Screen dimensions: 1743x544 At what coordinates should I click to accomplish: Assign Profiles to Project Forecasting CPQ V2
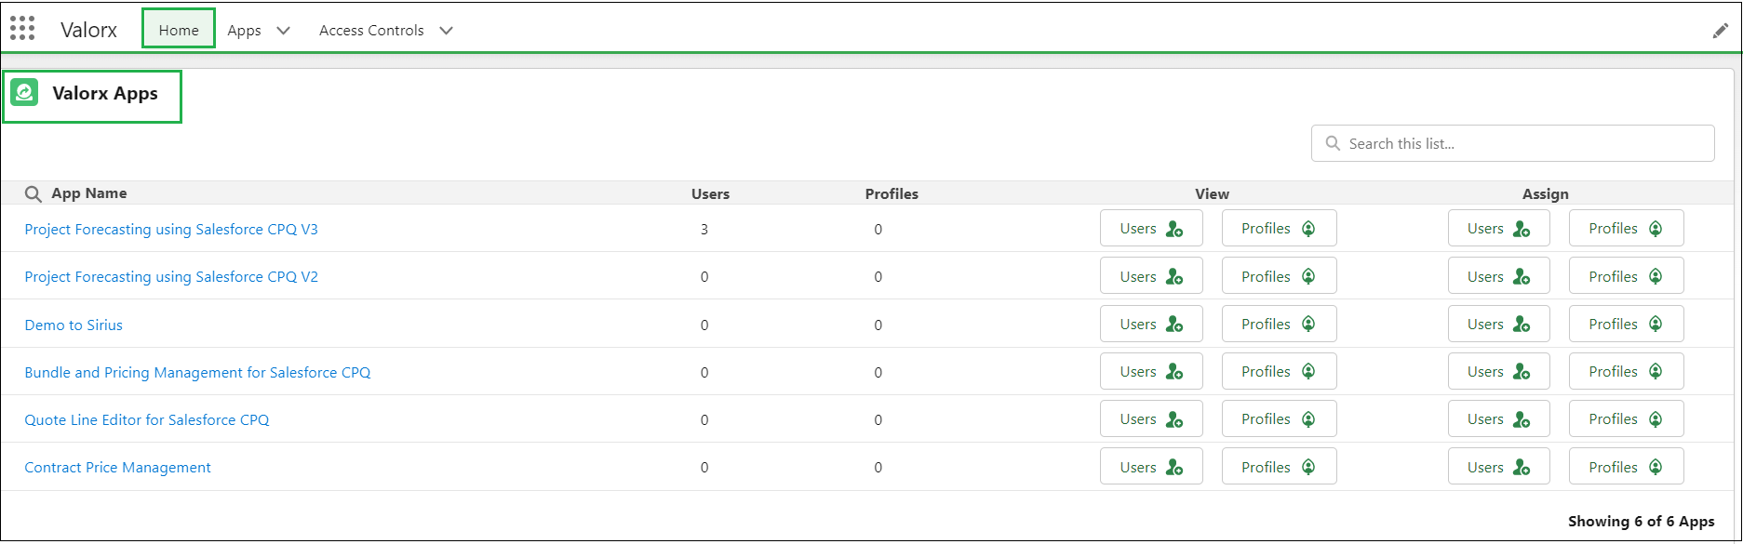[1626, 276]
